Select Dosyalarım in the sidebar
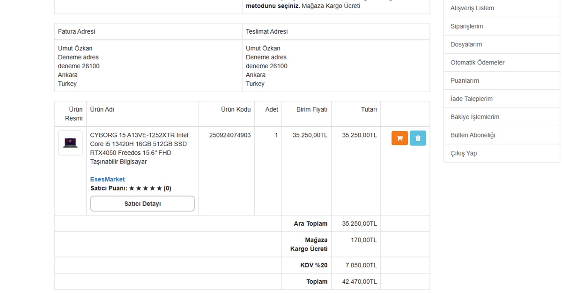The width and height of the screenshot is (562, 293). [466, 44]
